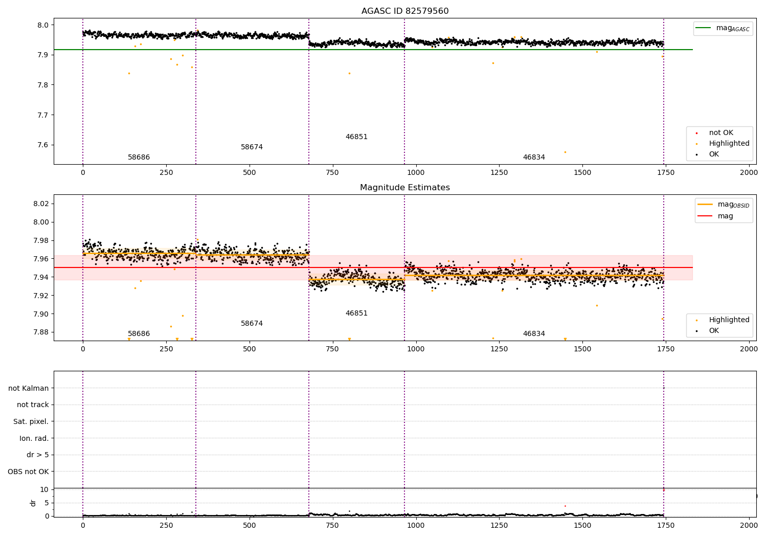Click lowest orange outlier point near 7.58 in top plot

point(565,152)
